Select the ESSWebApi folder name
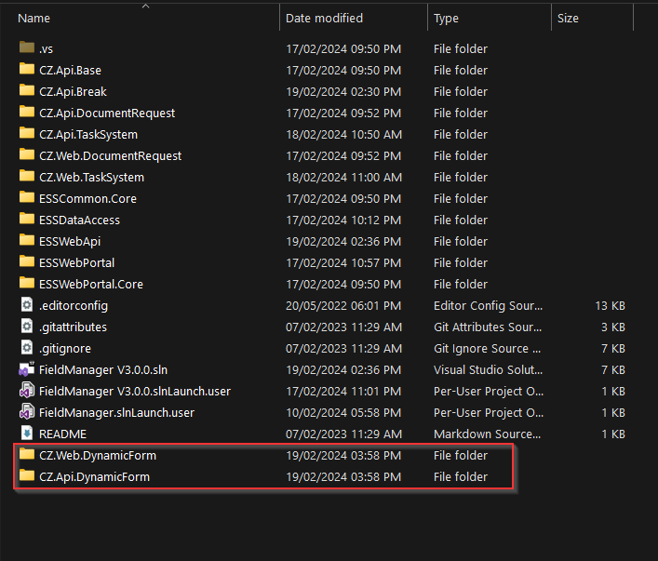Image resolution: width=658 pixels, height=561 pixels. click(x=70, y=241)
